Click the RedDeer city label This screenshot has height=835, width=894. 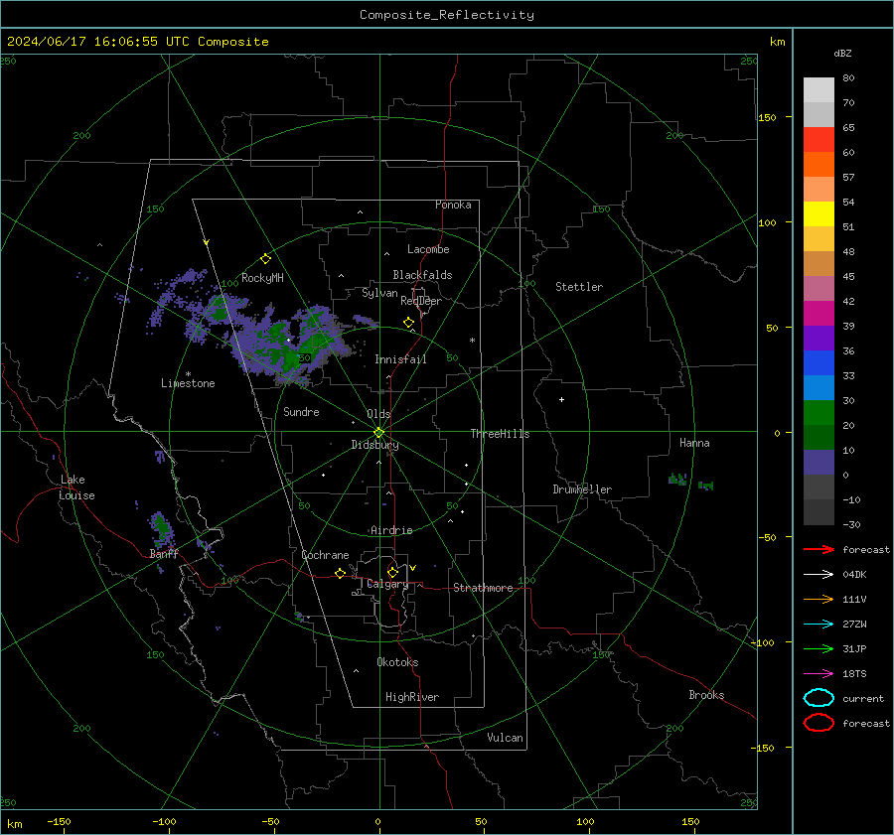[421, 301]
